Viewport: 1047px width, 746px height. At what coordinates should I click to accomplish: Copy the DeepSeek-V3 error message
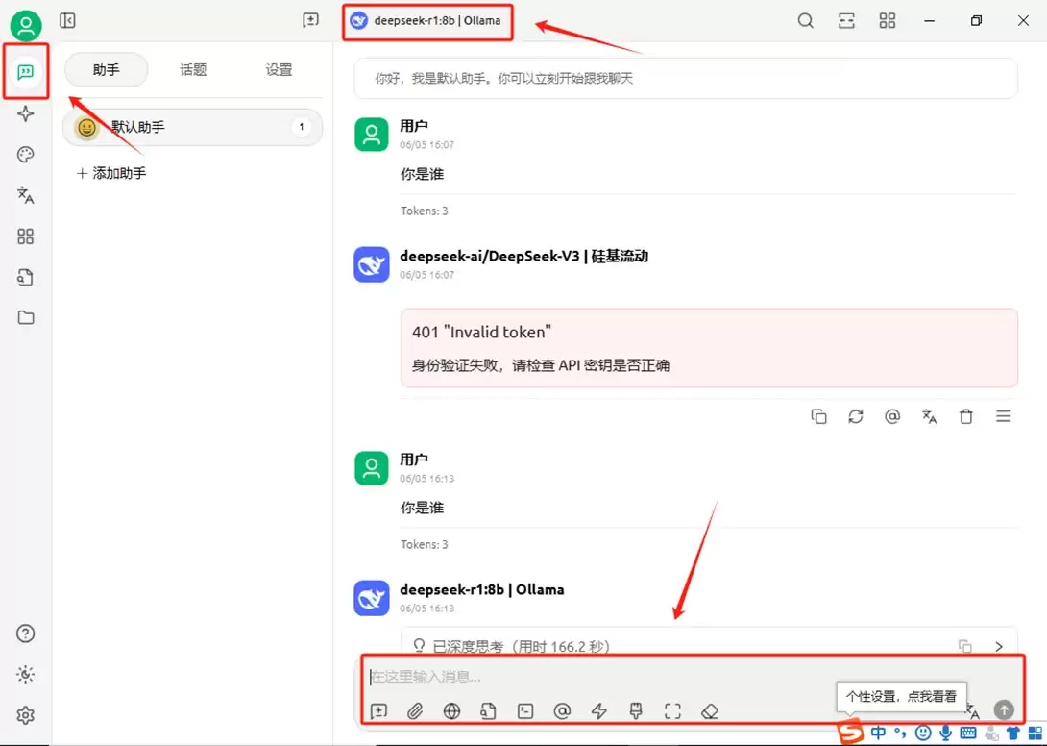click(818, 416)
